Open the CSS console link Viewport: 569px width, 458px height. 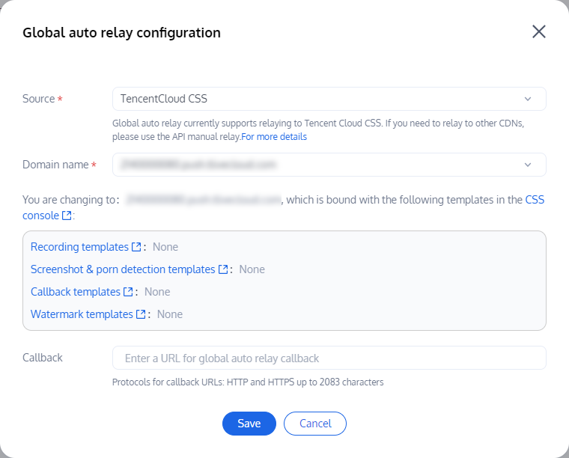coord(41,216)
